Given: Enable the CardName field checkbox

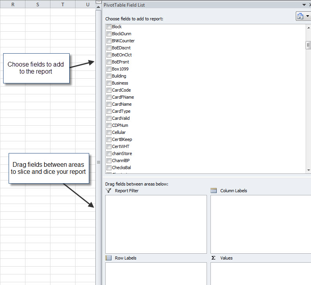Looking at the screenshot, I should (x=109, y=104).
